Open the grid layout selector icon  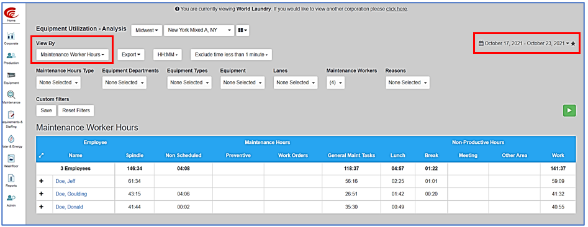242,30
